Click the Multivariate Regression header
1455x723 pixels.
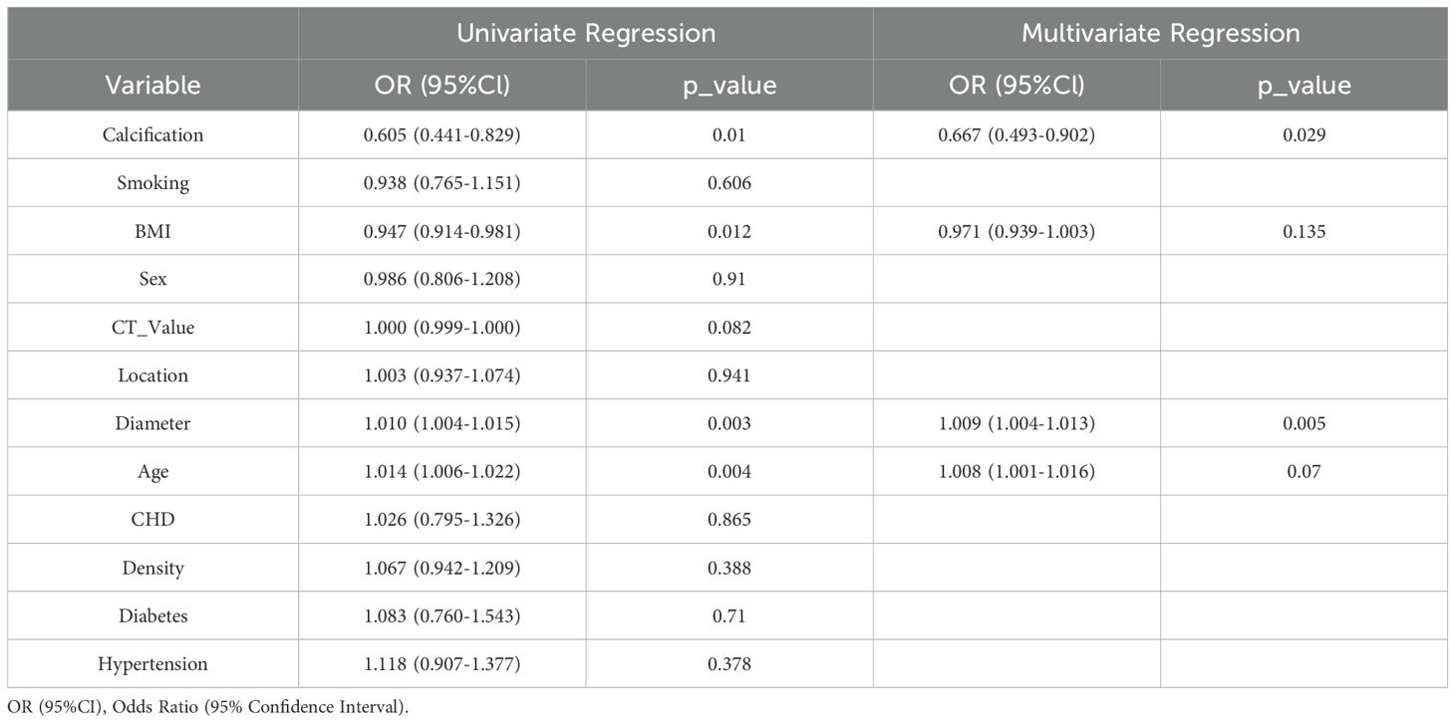pyautogui.click(x=1160, y=33)
